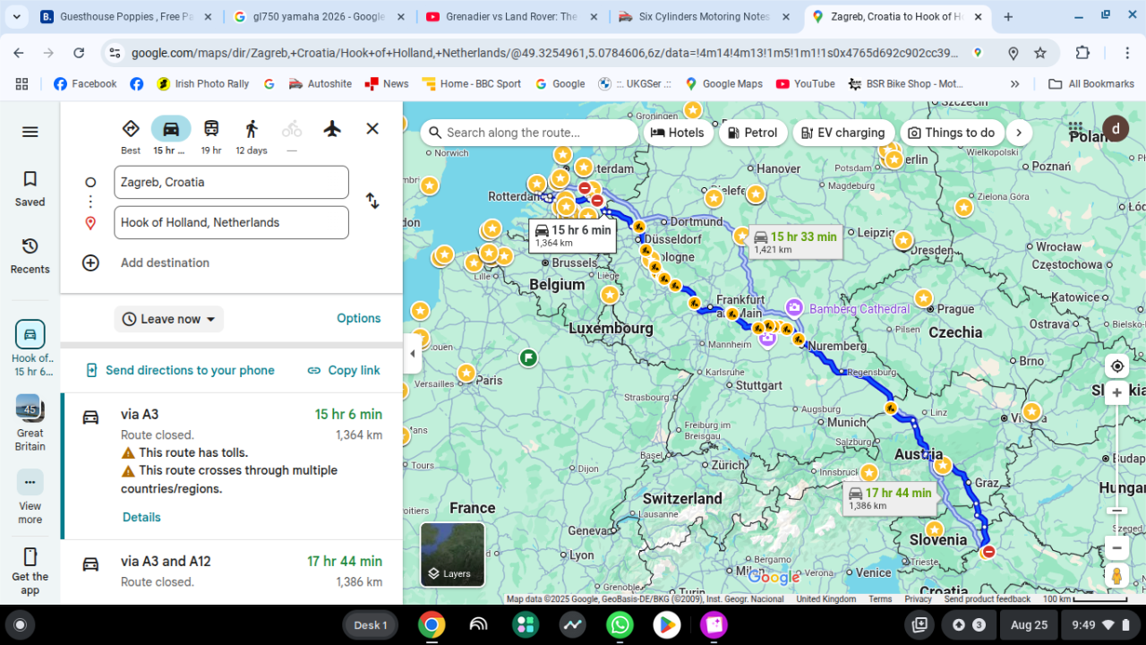Click the show your location button

[1116, 365]
